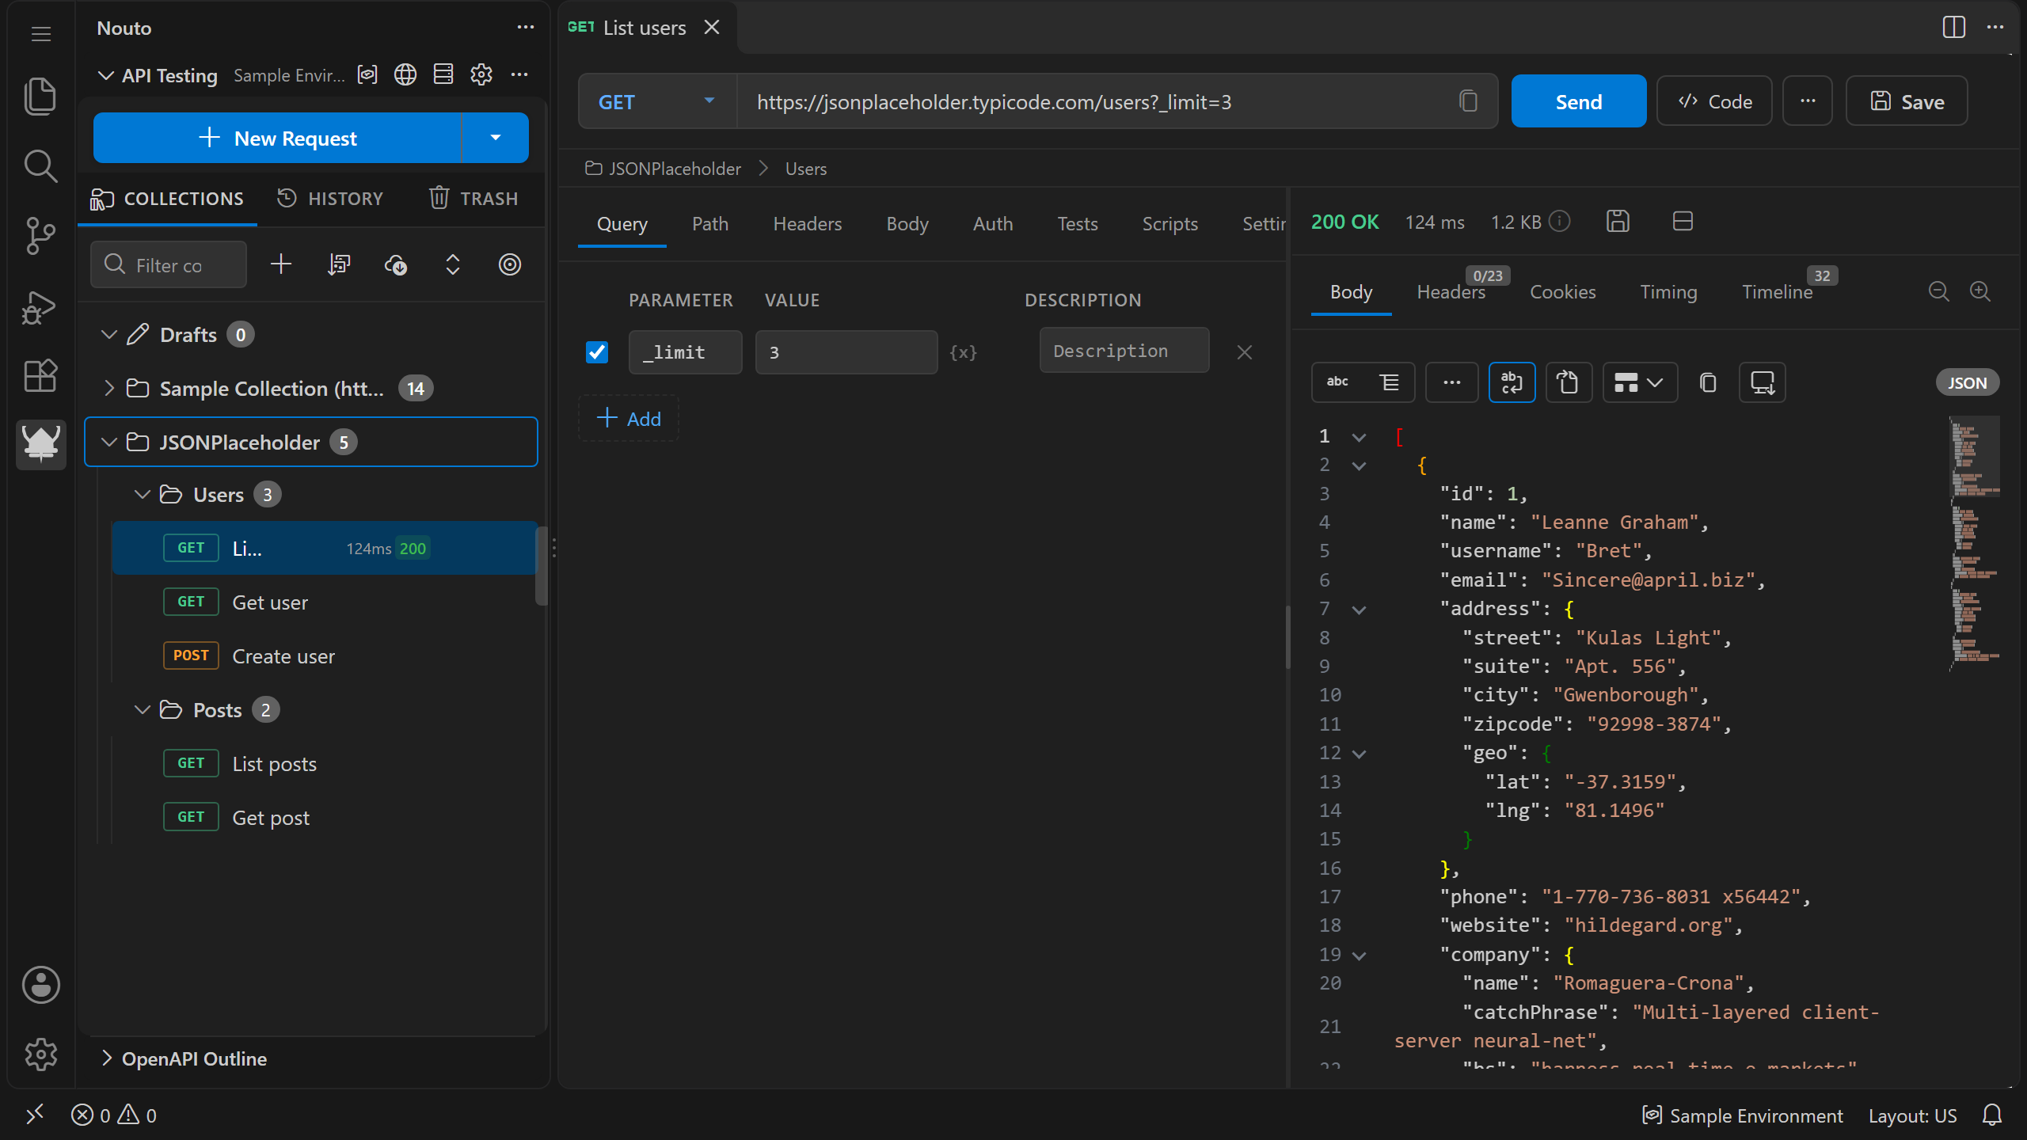The image size is (2027, 1140).
Task: Add new collection with plus icon
Action: point(281,264)
